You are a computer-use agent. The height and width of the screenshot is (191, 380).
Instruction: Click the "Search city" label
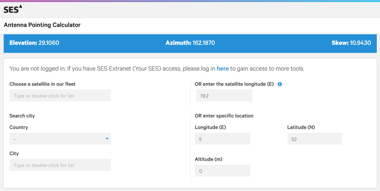[22, 116]
